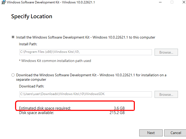Click the 'Install the Windows Software Development Kit' option label
This screenshot has width=186, height=139.
coord(85,37)
